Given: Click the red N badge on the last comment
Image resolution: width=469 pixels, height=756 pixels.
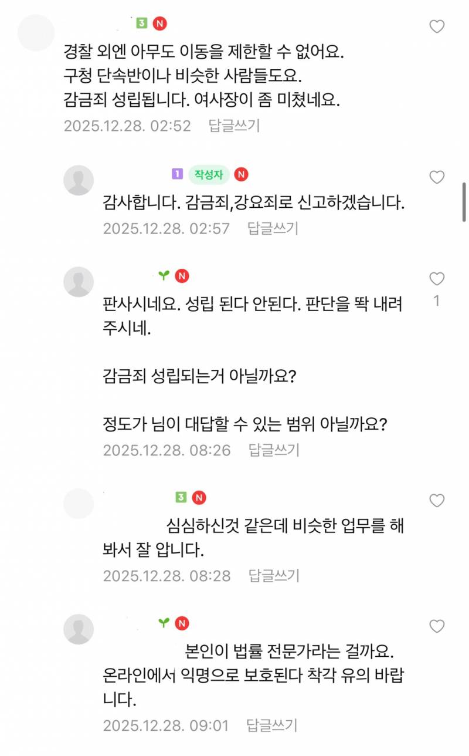Looking at the screenshot, I should (x=182, y=624).
